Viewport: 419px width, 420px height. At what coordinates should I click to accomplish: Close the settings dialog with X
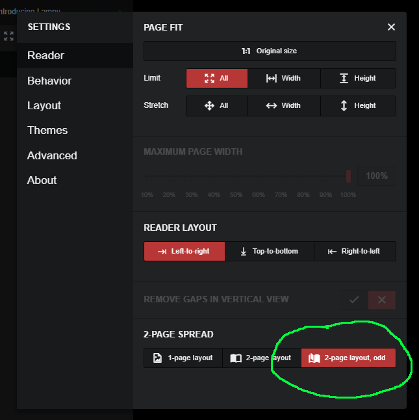pos(391,27)
